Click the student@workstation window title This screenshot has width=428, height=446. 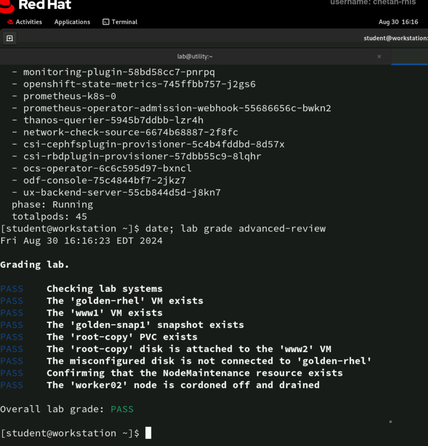click(395, 38)
